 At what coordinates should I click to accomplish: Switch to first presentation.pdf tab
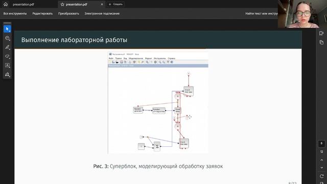tap(24, 4)
